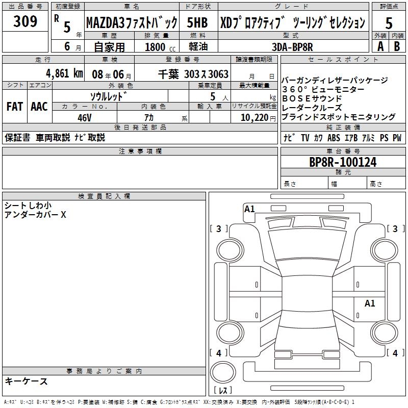Click the mileage value 4,861 km
The image size is (408, 408).
[x=64, y=73]
